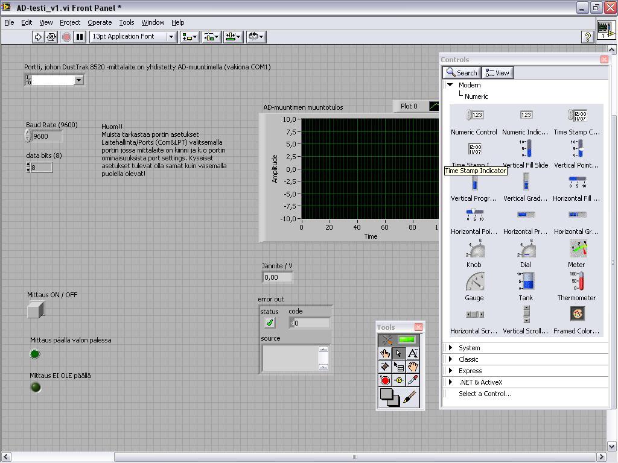Select the Get Color eyedropper tool
The width and height of the screenshot is (618, 463).
click(x=412, y=380)
